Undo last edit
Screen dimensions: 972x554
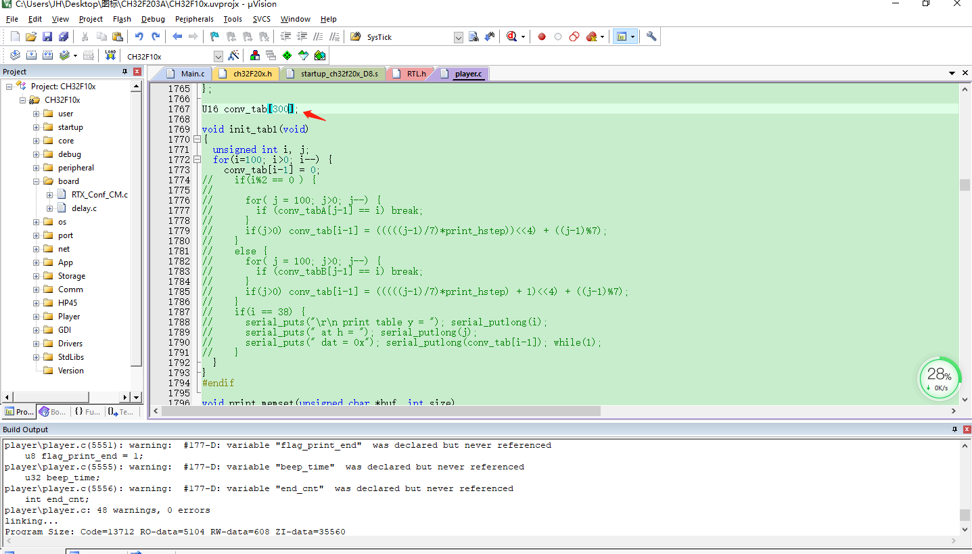pos(139,37)
